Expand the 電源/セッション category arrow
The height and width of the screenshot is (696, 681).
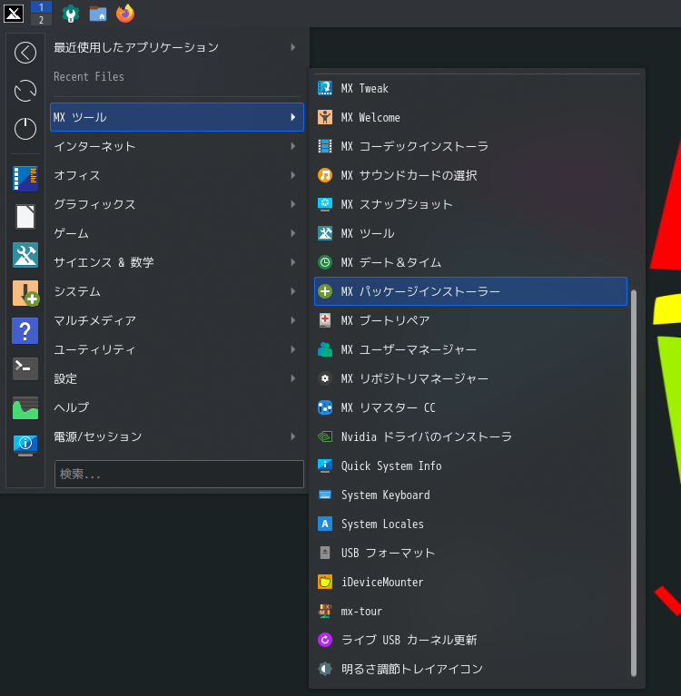pyautogui.click(x=292, y=436)
